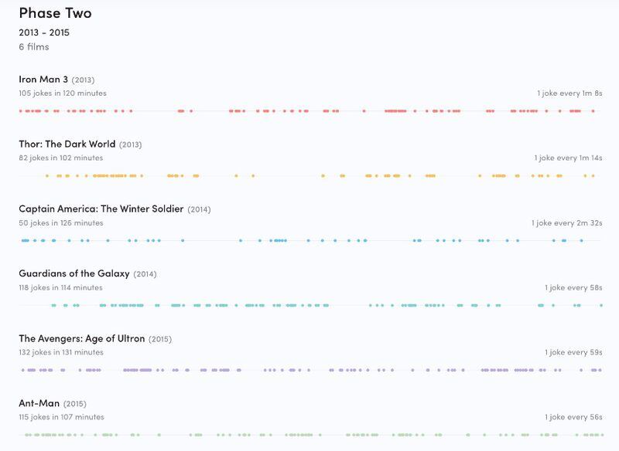Open the Ant-Man title
This screenshot has width=619, height=451.
pyautogui.click(x=39, y=403)
